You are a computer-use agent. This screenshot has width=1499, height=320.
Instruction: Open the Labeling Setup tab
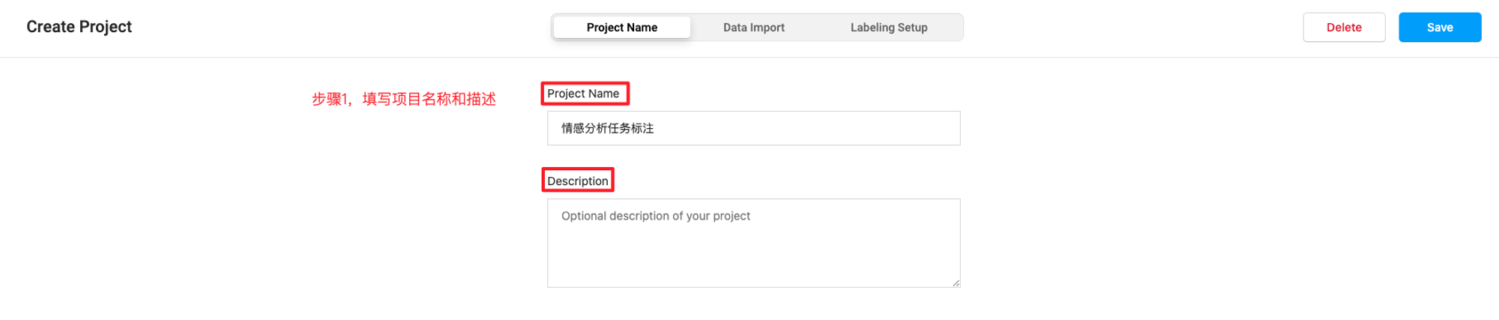[x=888, y=28]
